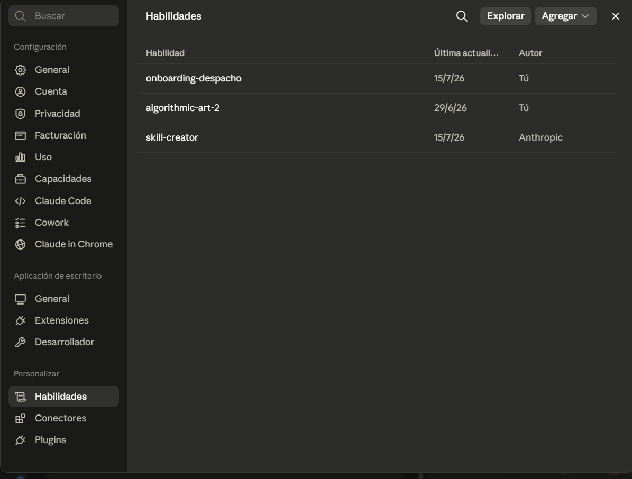This screenshot has width=632, height=479.
Task: Select the Conectores section
Action: pyautogui.click(x=63, y=418)
